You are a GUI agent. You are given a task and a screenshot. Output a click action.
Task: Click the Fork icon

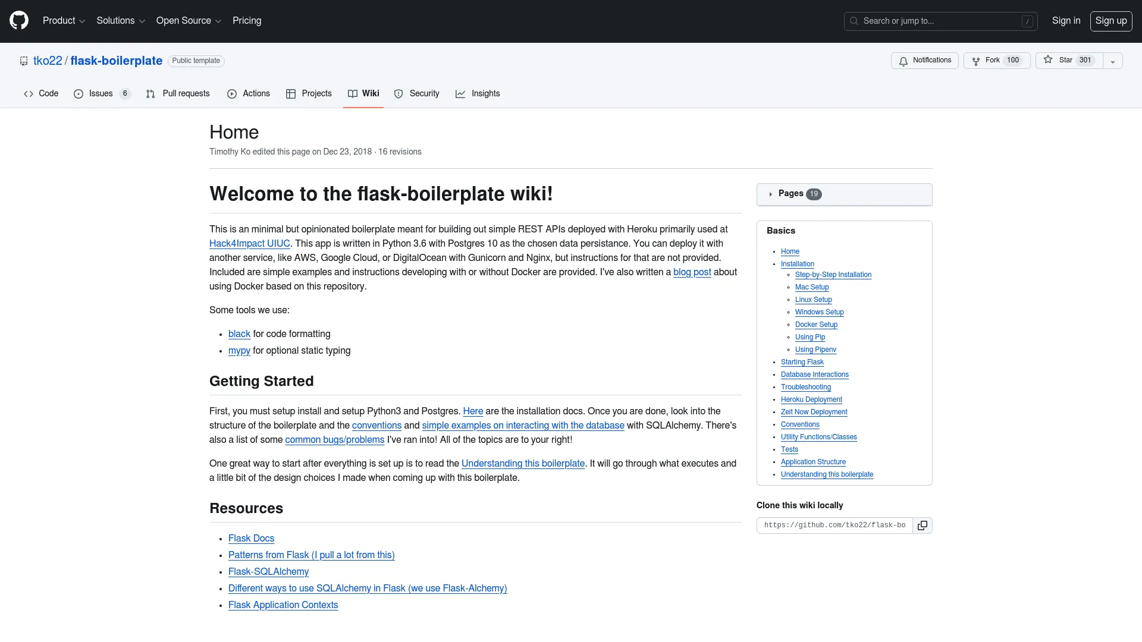(x=976, y=61)
